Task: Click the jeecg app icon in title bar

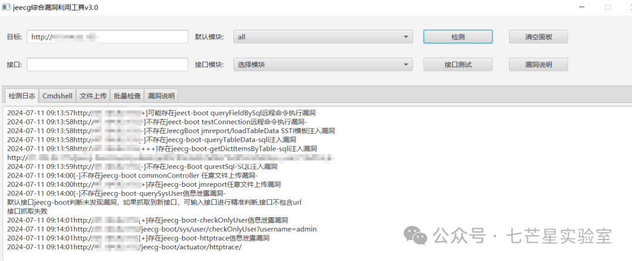Action: 6,7
